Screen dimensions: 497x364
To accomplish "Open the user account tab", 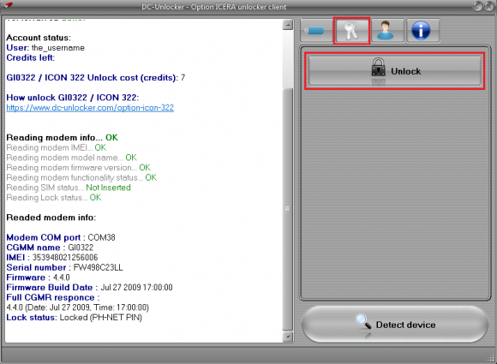I will click(387, 31).
